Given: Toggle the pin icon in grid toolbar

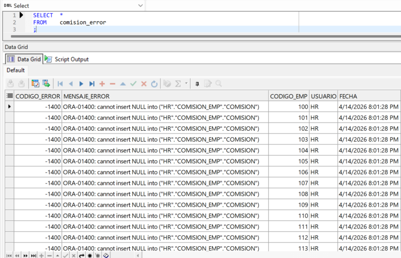Looking at the screenshot, I should (197, 83).
